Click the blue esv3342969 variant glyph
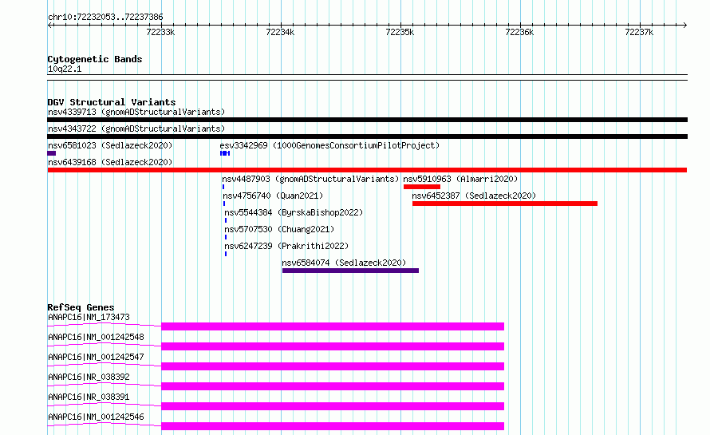Viewport: 710px width, 435px height. pos(225,153)
